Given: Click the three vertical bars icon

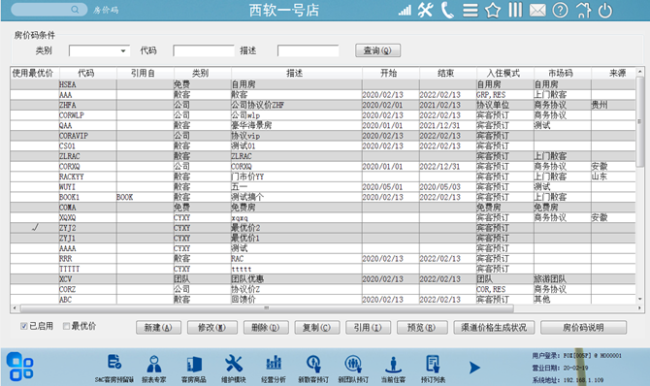Looking at the screenshot, I should (515, 10).
